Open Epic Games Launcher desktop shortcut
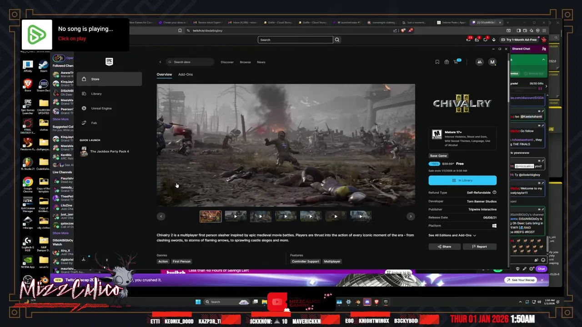The width and height of the screenshot is (582, 327). 28,106
